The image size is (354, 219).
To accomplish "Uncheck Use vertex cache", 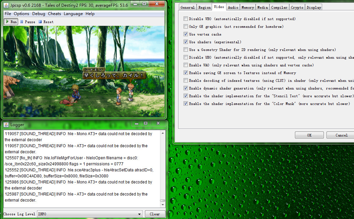I will coord(186,34).
